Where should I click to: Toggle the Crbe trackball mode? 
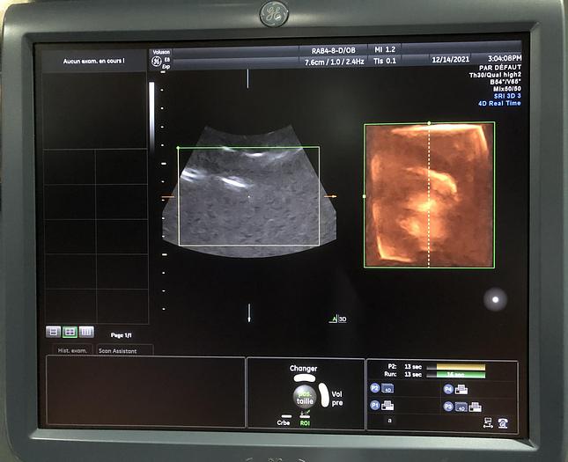[283, 421]
